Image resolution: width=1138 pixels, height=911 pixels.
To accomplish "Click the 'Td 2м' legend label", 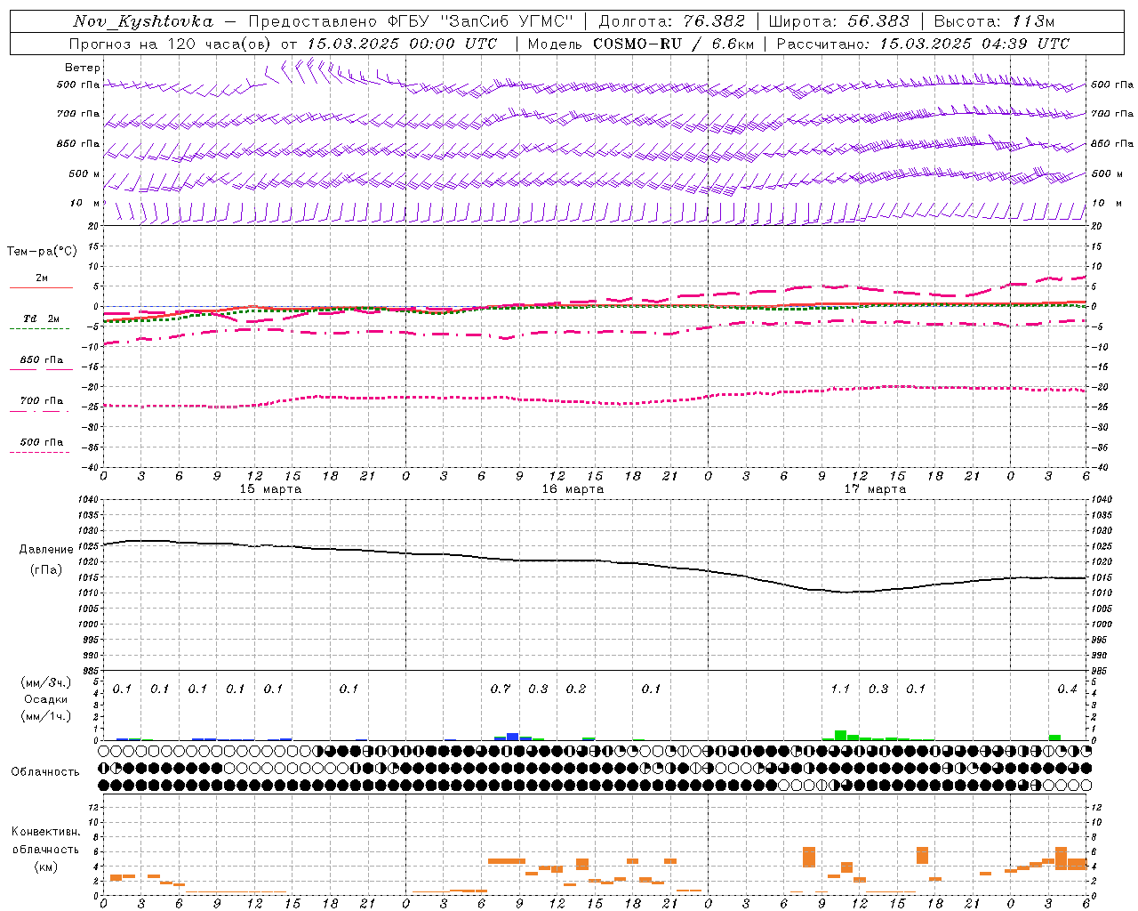I will [x=41, y=318].
